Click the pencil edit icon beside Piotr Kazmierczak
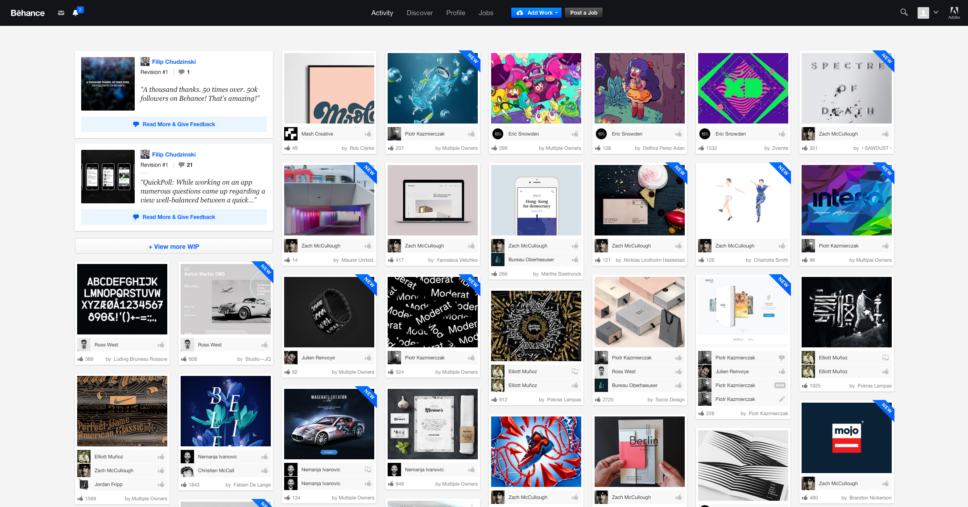This screenshot has width=968, height=507. click(782, 399)
